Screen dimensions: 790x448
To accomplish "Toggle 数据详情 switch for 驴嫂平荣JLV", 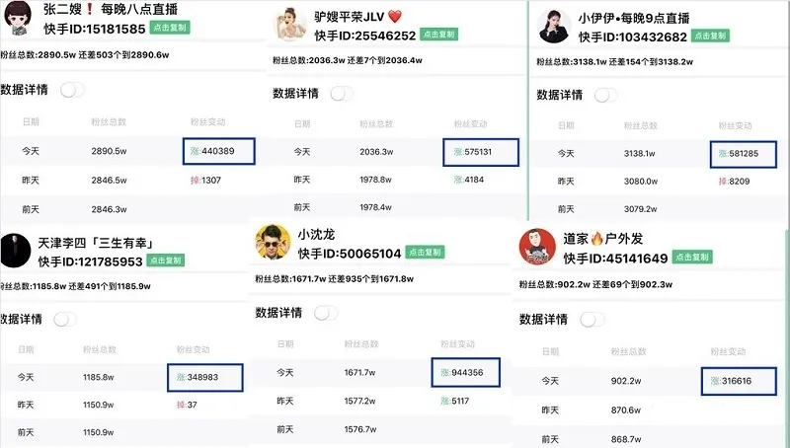I will point(342,94).
